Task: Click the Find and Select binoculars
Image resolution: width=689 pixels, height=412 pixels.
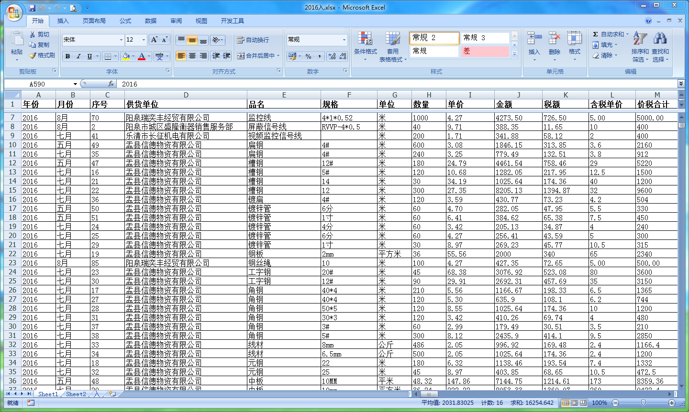Action: [660, 40]
